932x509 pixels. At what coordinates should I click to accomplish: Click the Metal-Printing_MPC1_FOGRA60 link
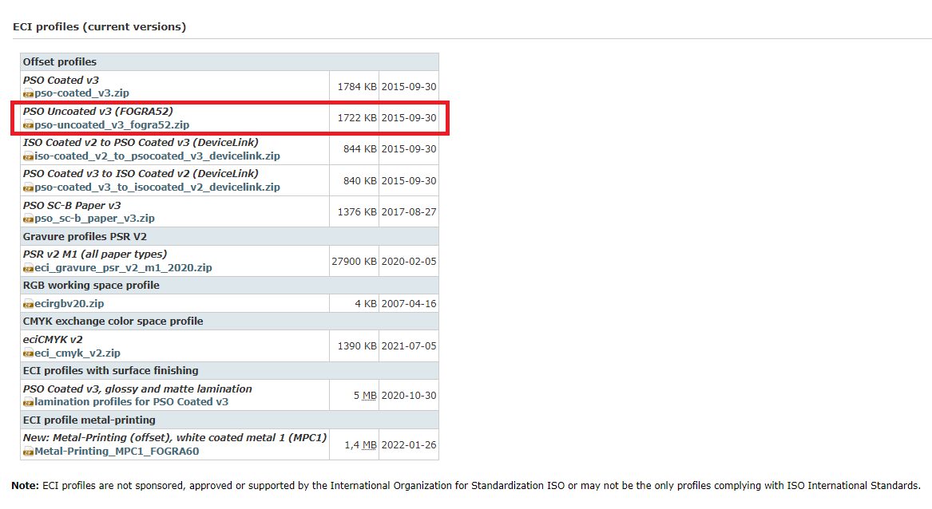pyautogui.click(x=117, y=451)
